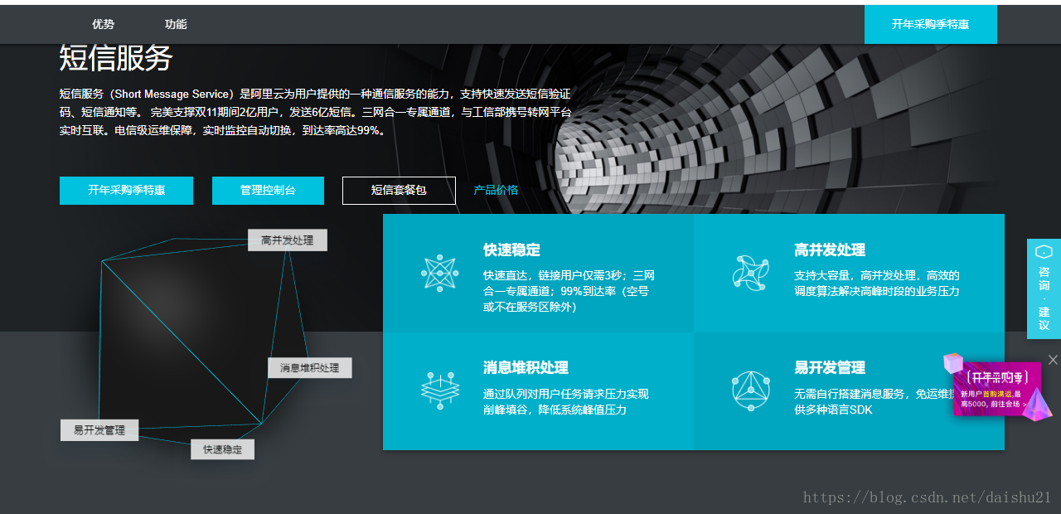Screen dimensions: 1061x514
Task: Click 开年采购季特惠 in the top bar
Action: point(931,24)
